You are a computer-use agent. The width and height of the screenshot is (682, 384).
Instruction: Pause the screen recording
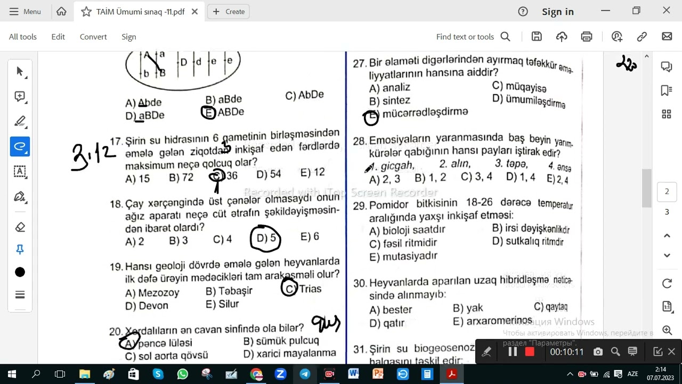point(513,352)
